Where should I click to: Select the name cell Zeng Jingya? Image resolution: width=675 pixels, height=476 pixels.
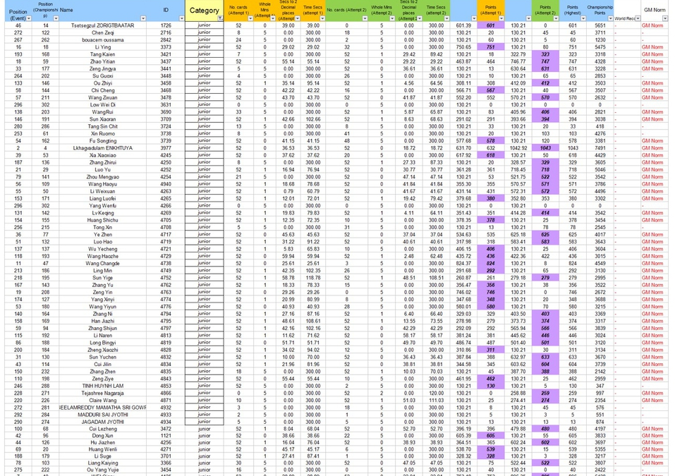point(102,69)
